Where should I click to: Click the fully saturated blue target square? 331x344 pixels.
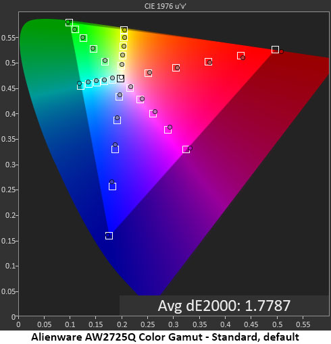click(x=109, y=235)
